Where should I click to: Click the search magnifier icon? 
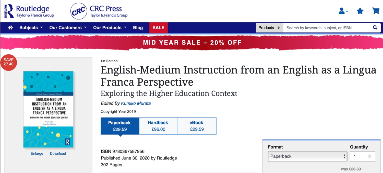[375, 28]
